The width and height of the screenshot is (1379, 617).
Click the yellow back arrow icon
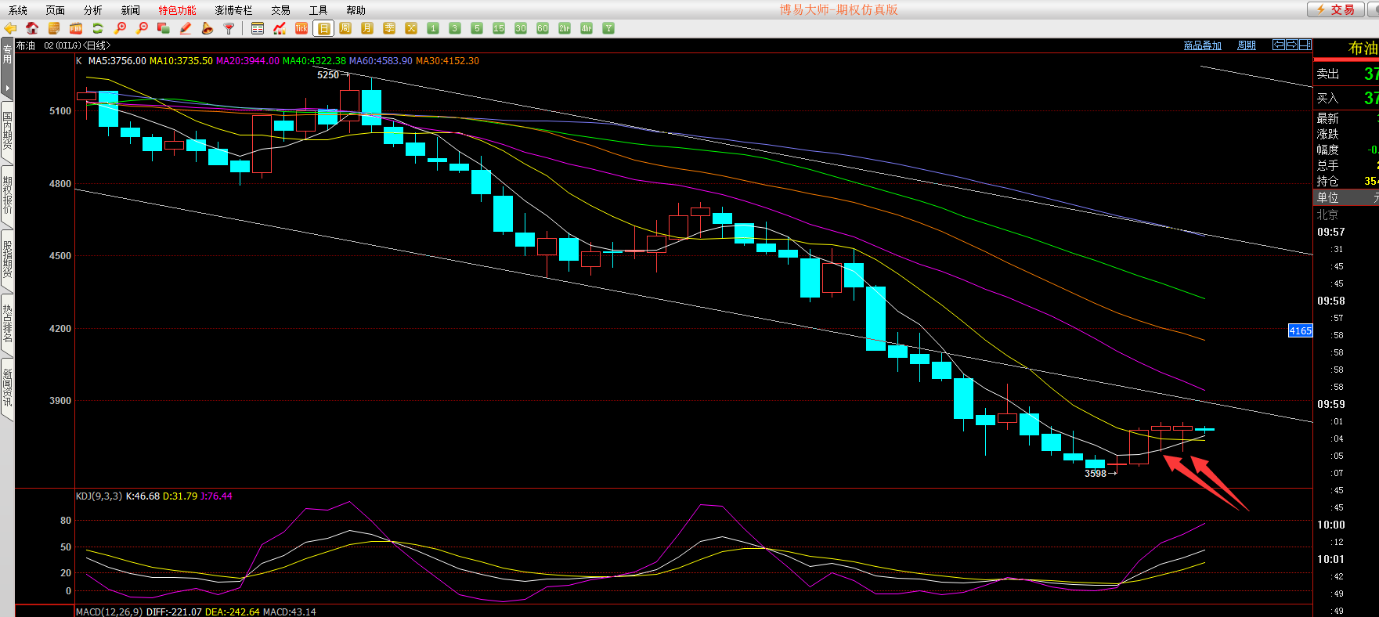pyautogui.click(x=10, y=28)
